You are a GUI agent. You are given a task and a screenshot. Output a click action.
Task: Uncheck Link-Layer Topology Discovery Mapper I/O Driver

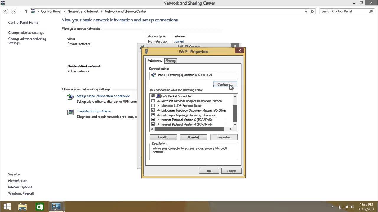[x=153, y=110]
